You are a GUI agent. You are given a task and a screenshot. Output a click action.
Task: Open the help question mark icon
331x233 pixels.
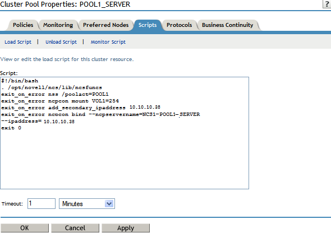[x=327, y=4]
